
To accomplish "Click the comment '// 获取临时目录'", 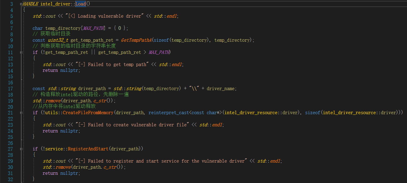I will coord(52,34).
